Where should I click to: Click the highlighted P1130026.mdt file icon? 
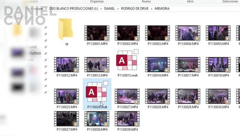pos(97,91)
